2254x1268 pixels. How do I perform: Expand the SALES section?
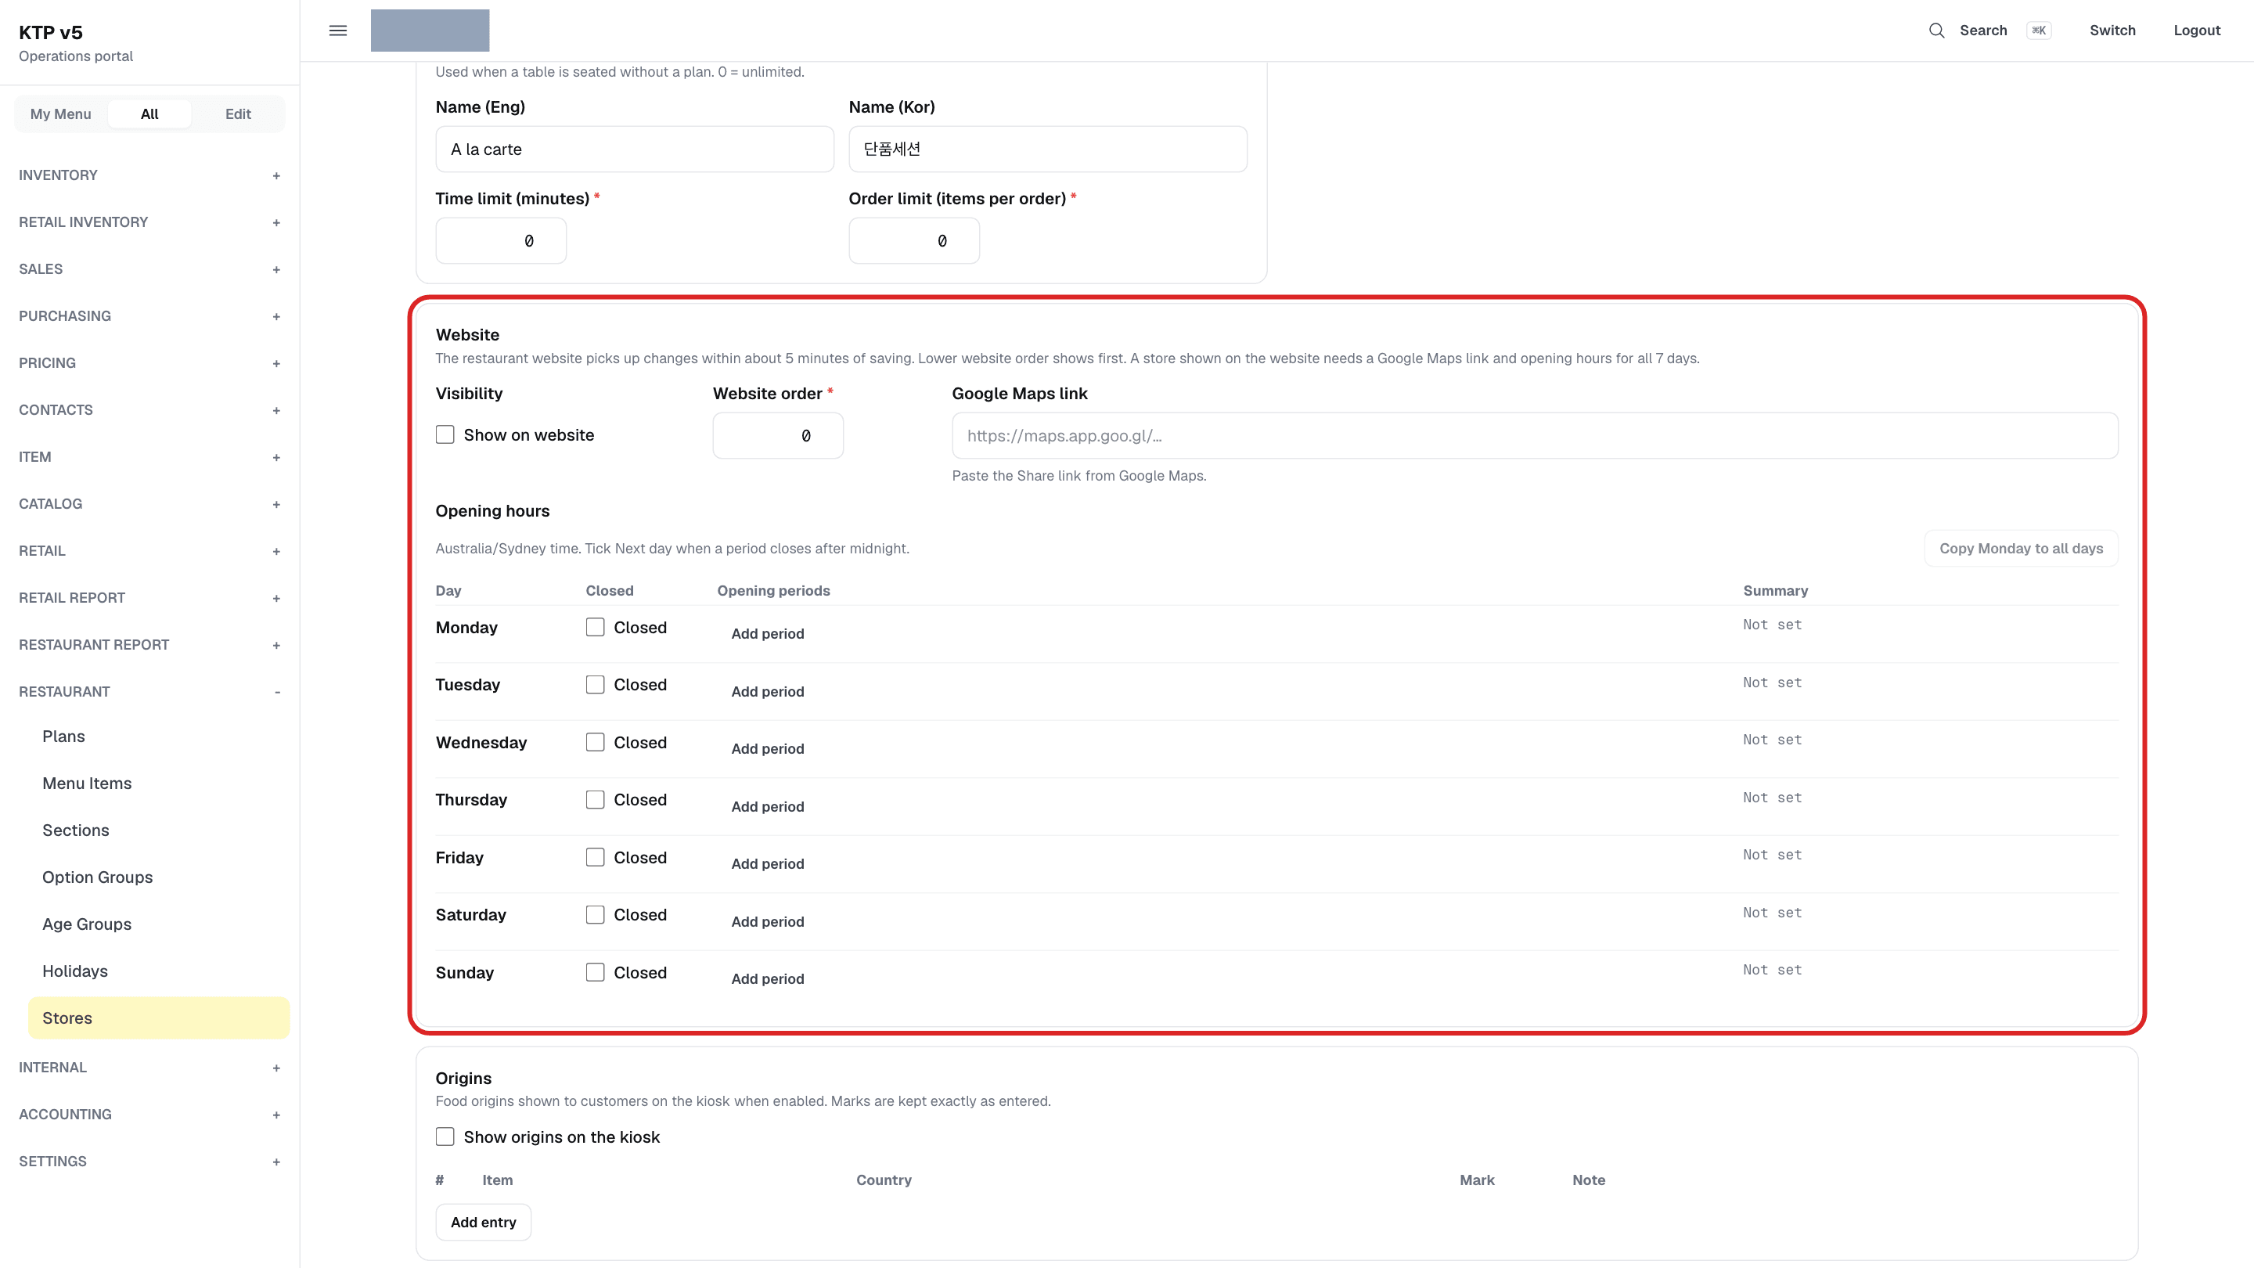[x=149, y=268]
